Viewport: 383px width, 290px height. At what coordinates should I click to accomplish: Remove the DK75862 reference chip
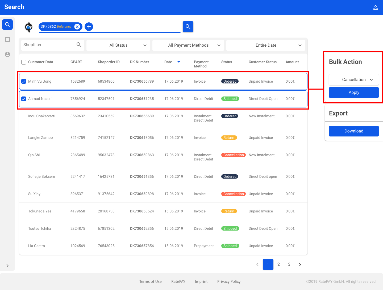[x=77, y=27]
